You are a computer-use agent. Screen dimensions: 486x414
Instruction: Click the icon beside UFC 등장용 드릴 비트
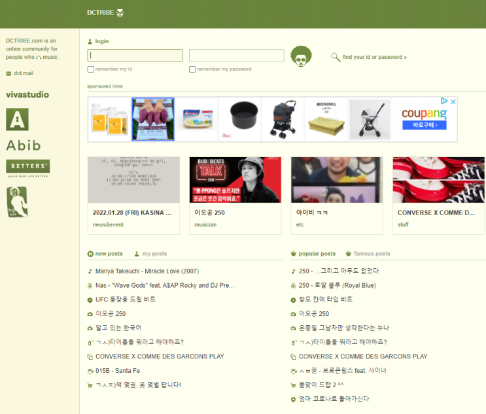pos(90,300)
